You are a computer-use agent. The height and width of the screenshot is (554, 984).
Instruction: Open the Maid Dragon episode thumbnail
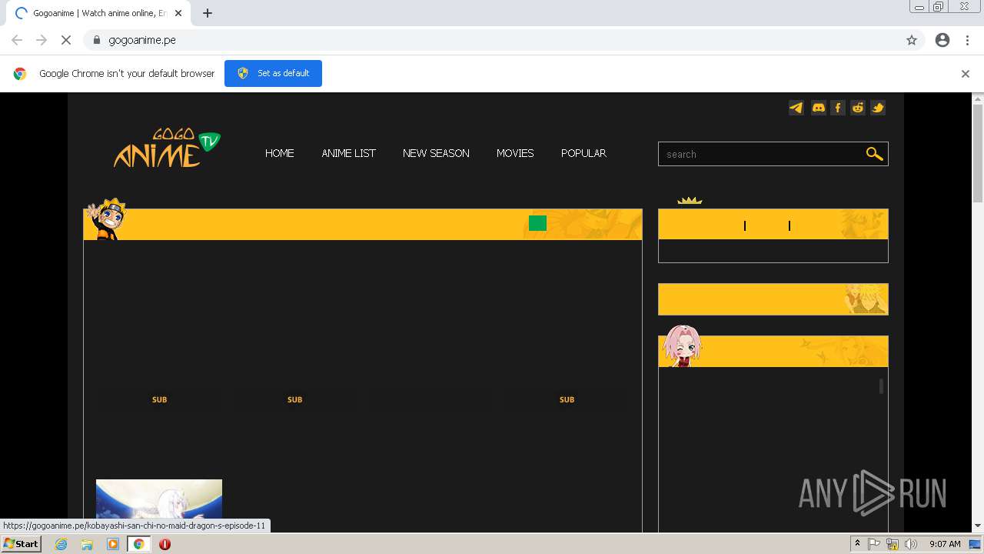click(159, 504)
